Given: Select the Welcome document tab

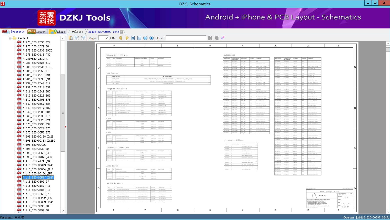Looking at the screenshot, I should pyautogui.click(x=77, y=32).
